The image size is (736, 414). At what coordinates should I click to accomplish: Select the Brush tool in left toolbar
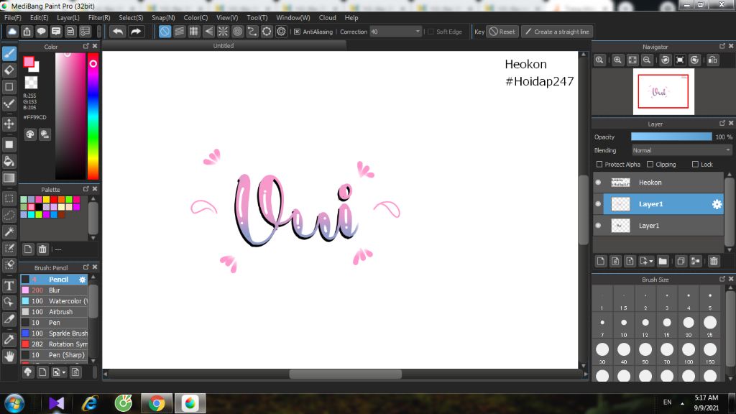9,53
